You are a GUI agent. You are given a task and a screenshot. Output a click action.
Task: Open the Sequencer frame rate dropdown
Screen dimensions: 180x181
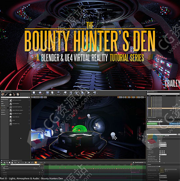point(41,162)
